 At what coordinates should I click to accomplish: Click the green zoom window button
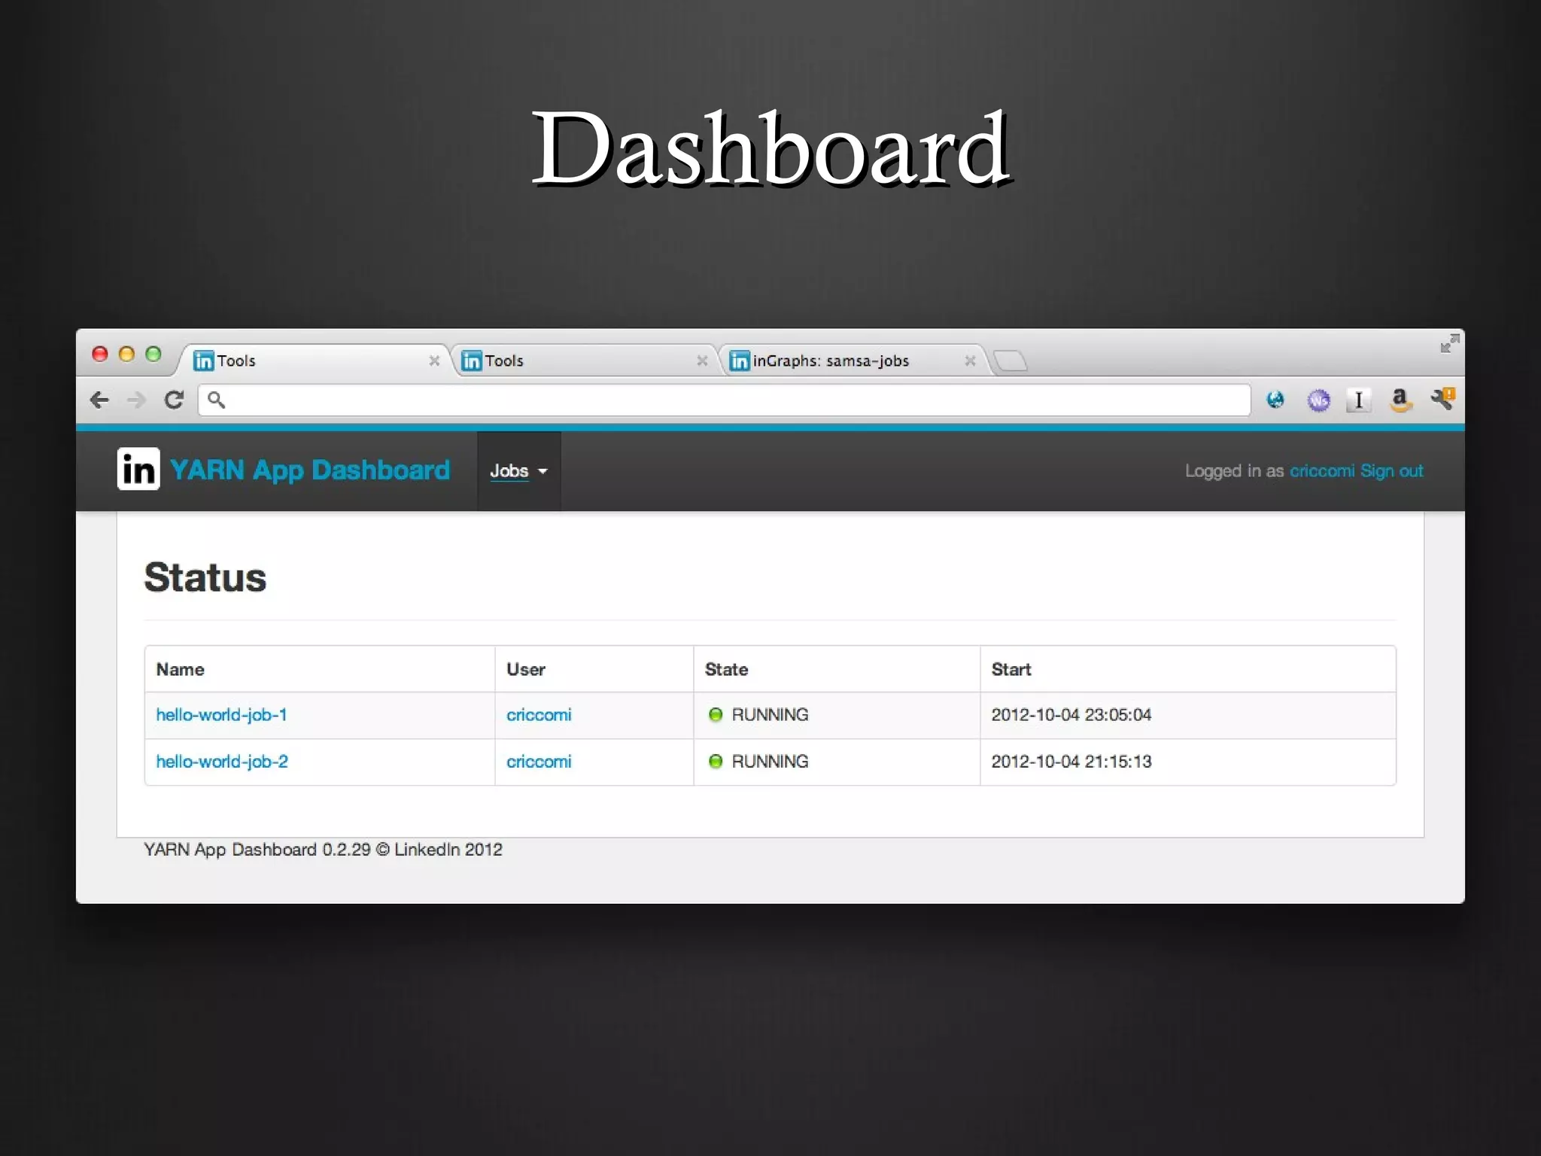[153, 354]
